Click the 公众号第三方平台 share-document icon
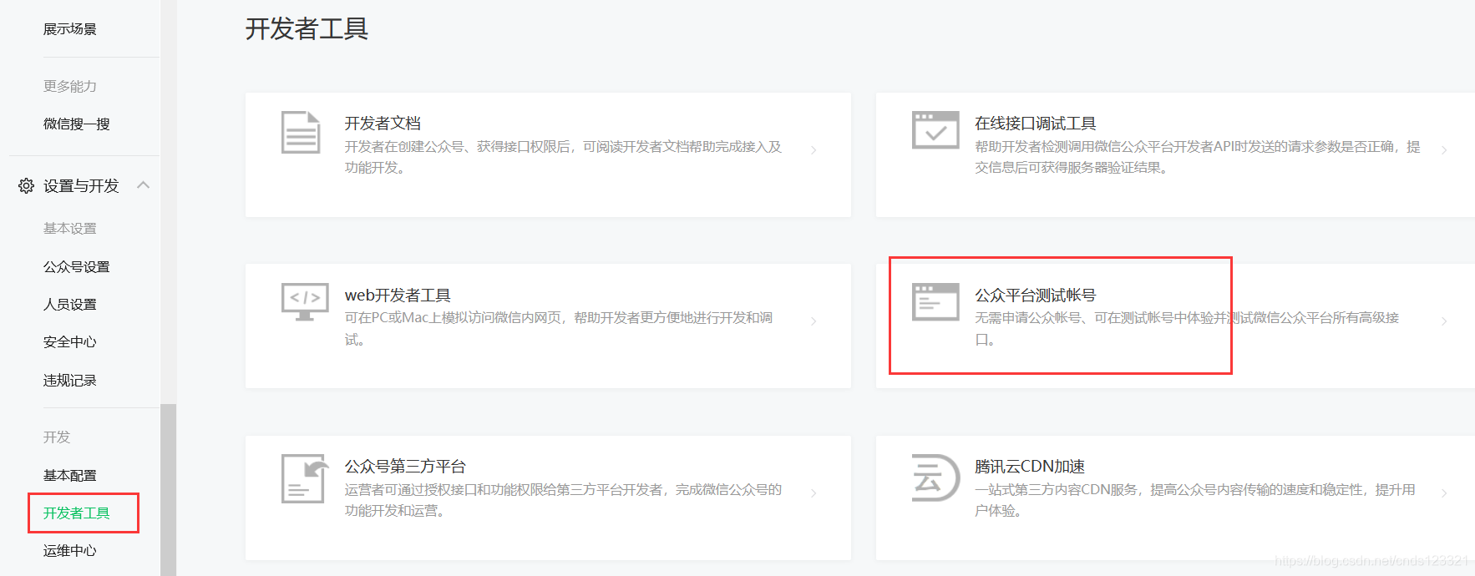Image resolution: width=1475 pixels, height=576 pixels. click(304, 478)
